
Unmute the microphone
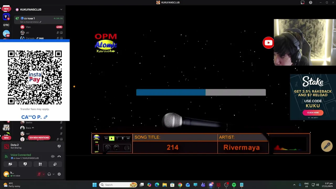(x=39, y=174)
